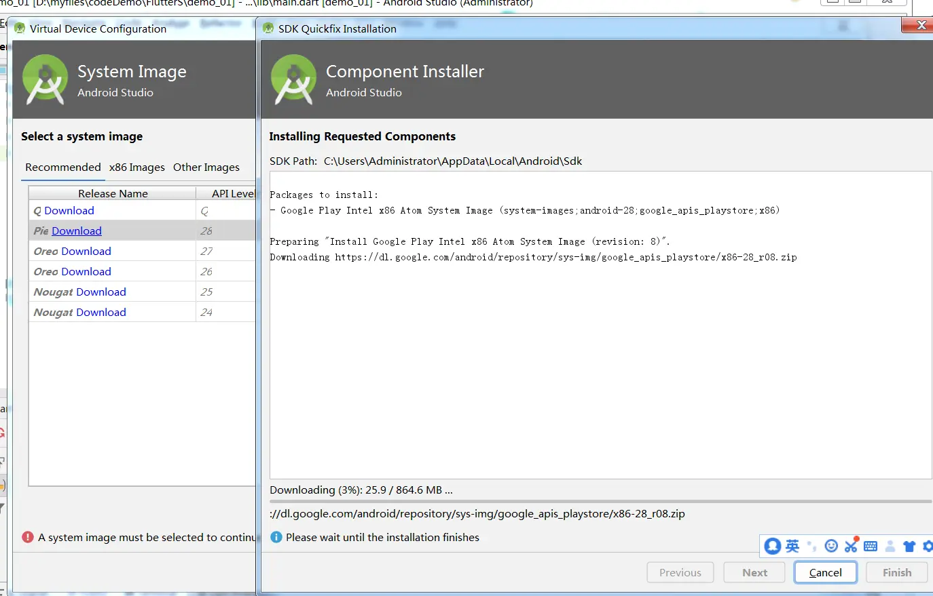Click the Downloading https URL log line
This screenshot has width=933, height=596.
click(x=533, y=257)
